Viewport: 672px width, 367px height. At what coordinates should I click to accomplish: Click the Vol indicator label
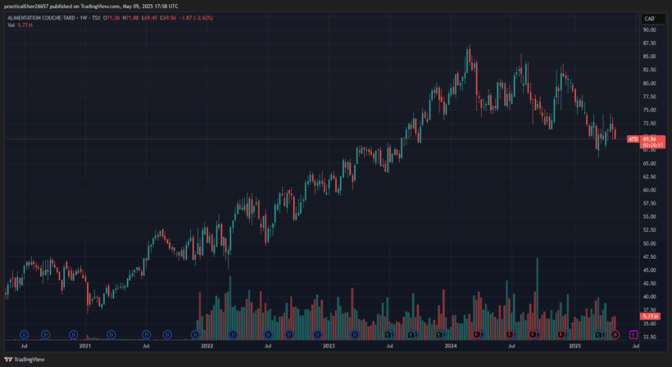click(x=11, y=25)
